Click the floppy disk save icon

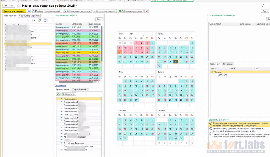[x=29, y=11]
